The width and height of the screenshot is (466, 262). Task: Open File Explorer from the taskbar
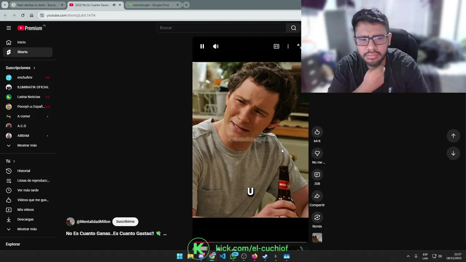[190, 256]
